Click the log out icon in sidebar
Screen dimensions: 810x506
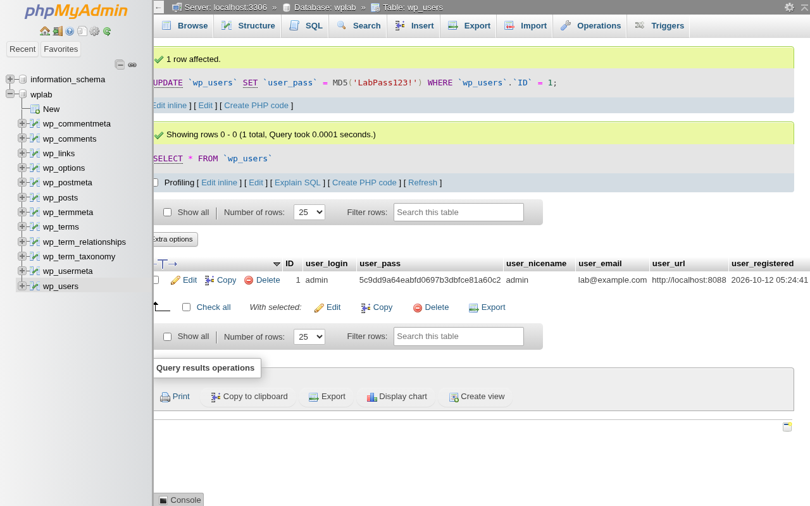[58, 31]
